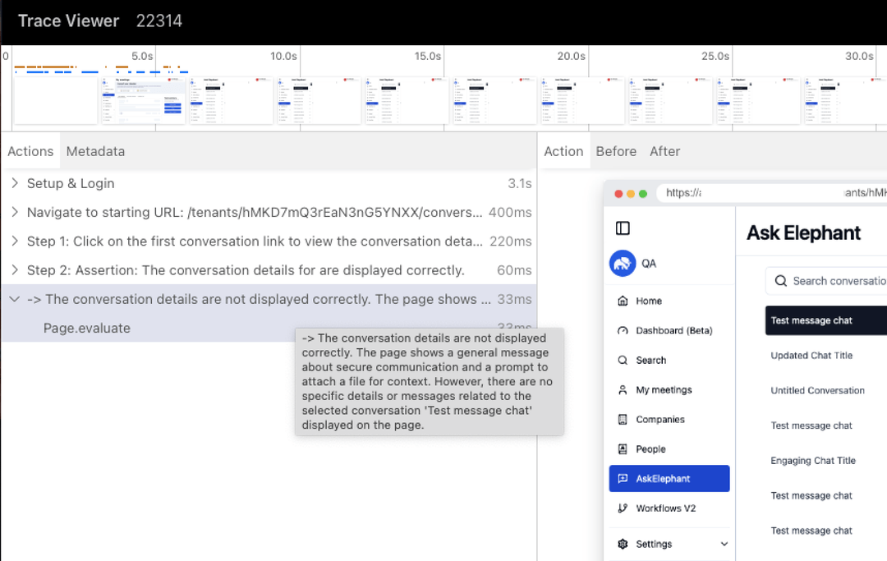Open Companies link

point(660,419)
